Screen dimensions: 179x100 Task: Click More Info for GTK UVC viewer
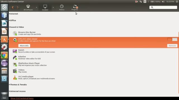pyautogui.click(x=24, y=46)
